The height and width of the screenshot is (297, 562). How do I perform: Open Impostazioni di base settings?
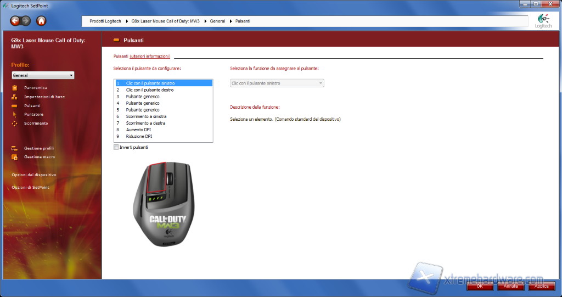(x=44, y=97)
